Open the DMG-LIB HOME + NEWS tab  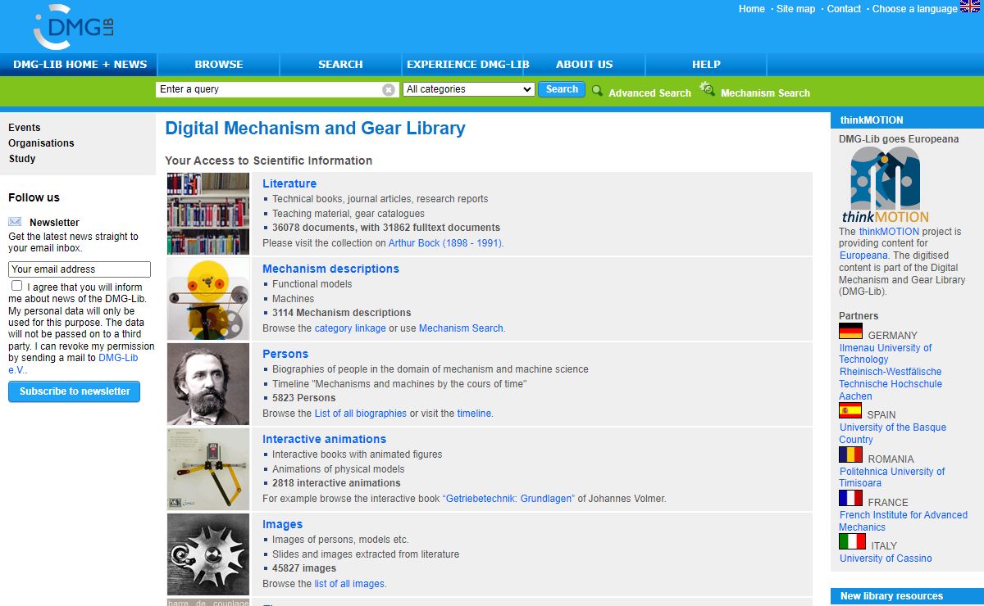click(80, 65)
